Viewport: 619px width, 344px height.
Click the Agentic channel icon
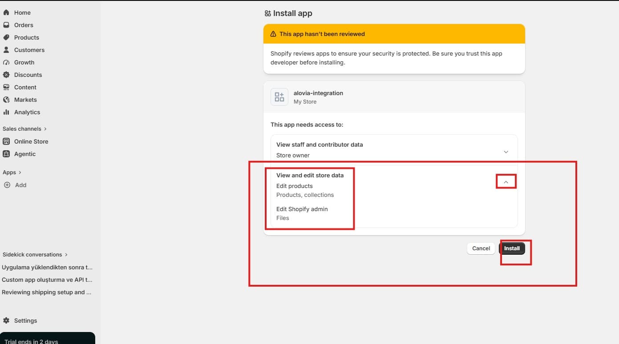6,154
